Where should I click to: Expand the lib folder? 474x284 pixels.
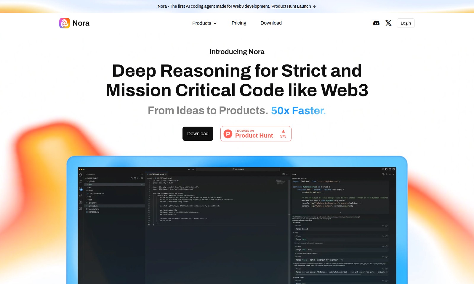[x=87, y=188]
